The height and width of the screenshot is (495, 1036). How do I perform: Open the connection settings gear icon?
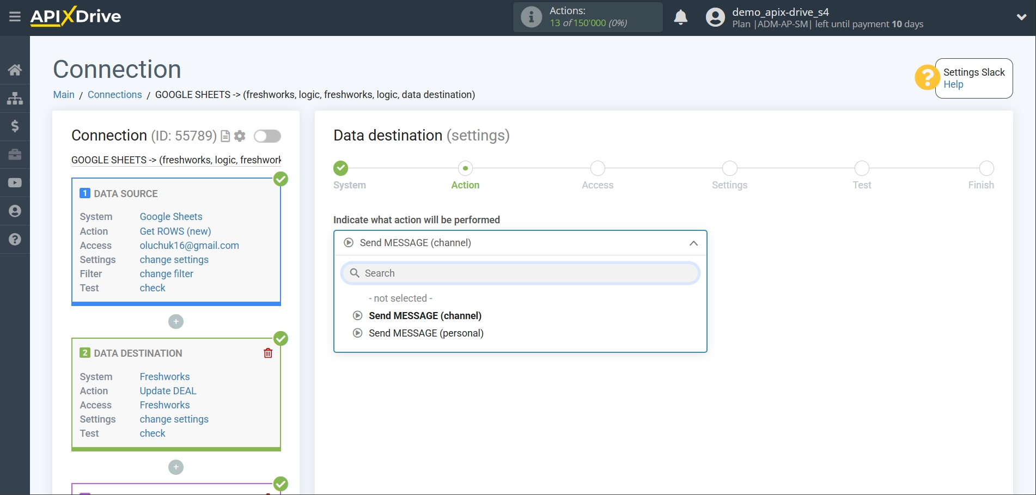[240, 136]
